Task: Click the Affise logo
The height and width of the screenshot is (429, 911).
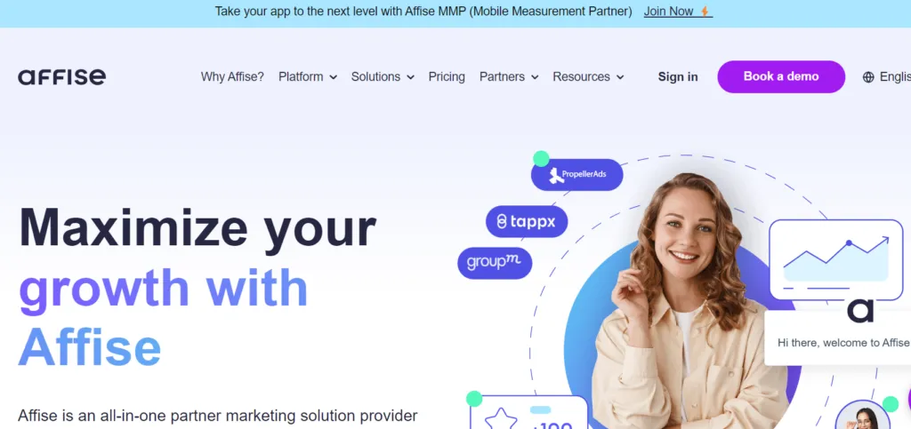Action: (x=61, y=76)
